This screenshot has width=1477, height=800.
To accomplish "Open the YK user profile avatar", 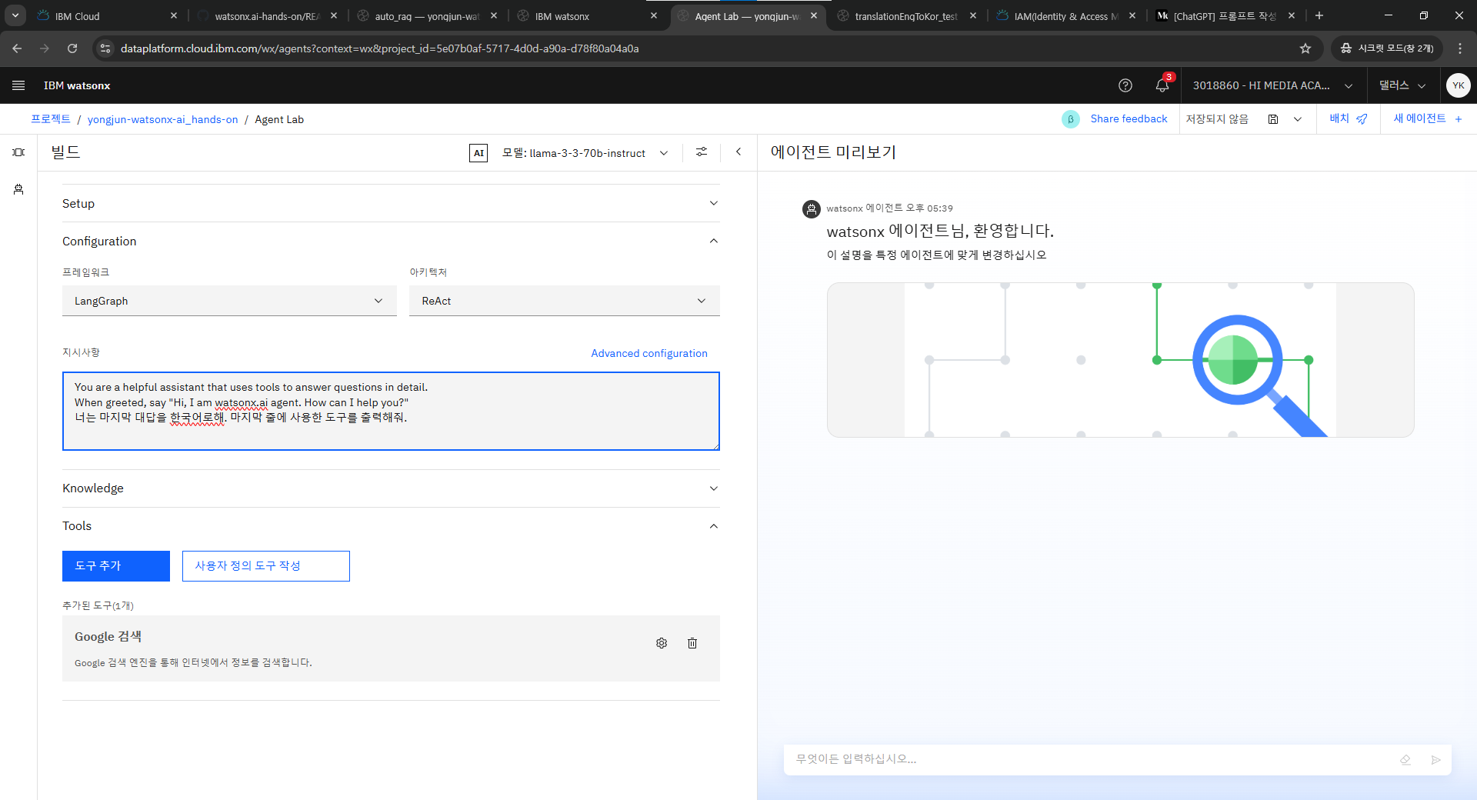I will [x=1458, y=85].
